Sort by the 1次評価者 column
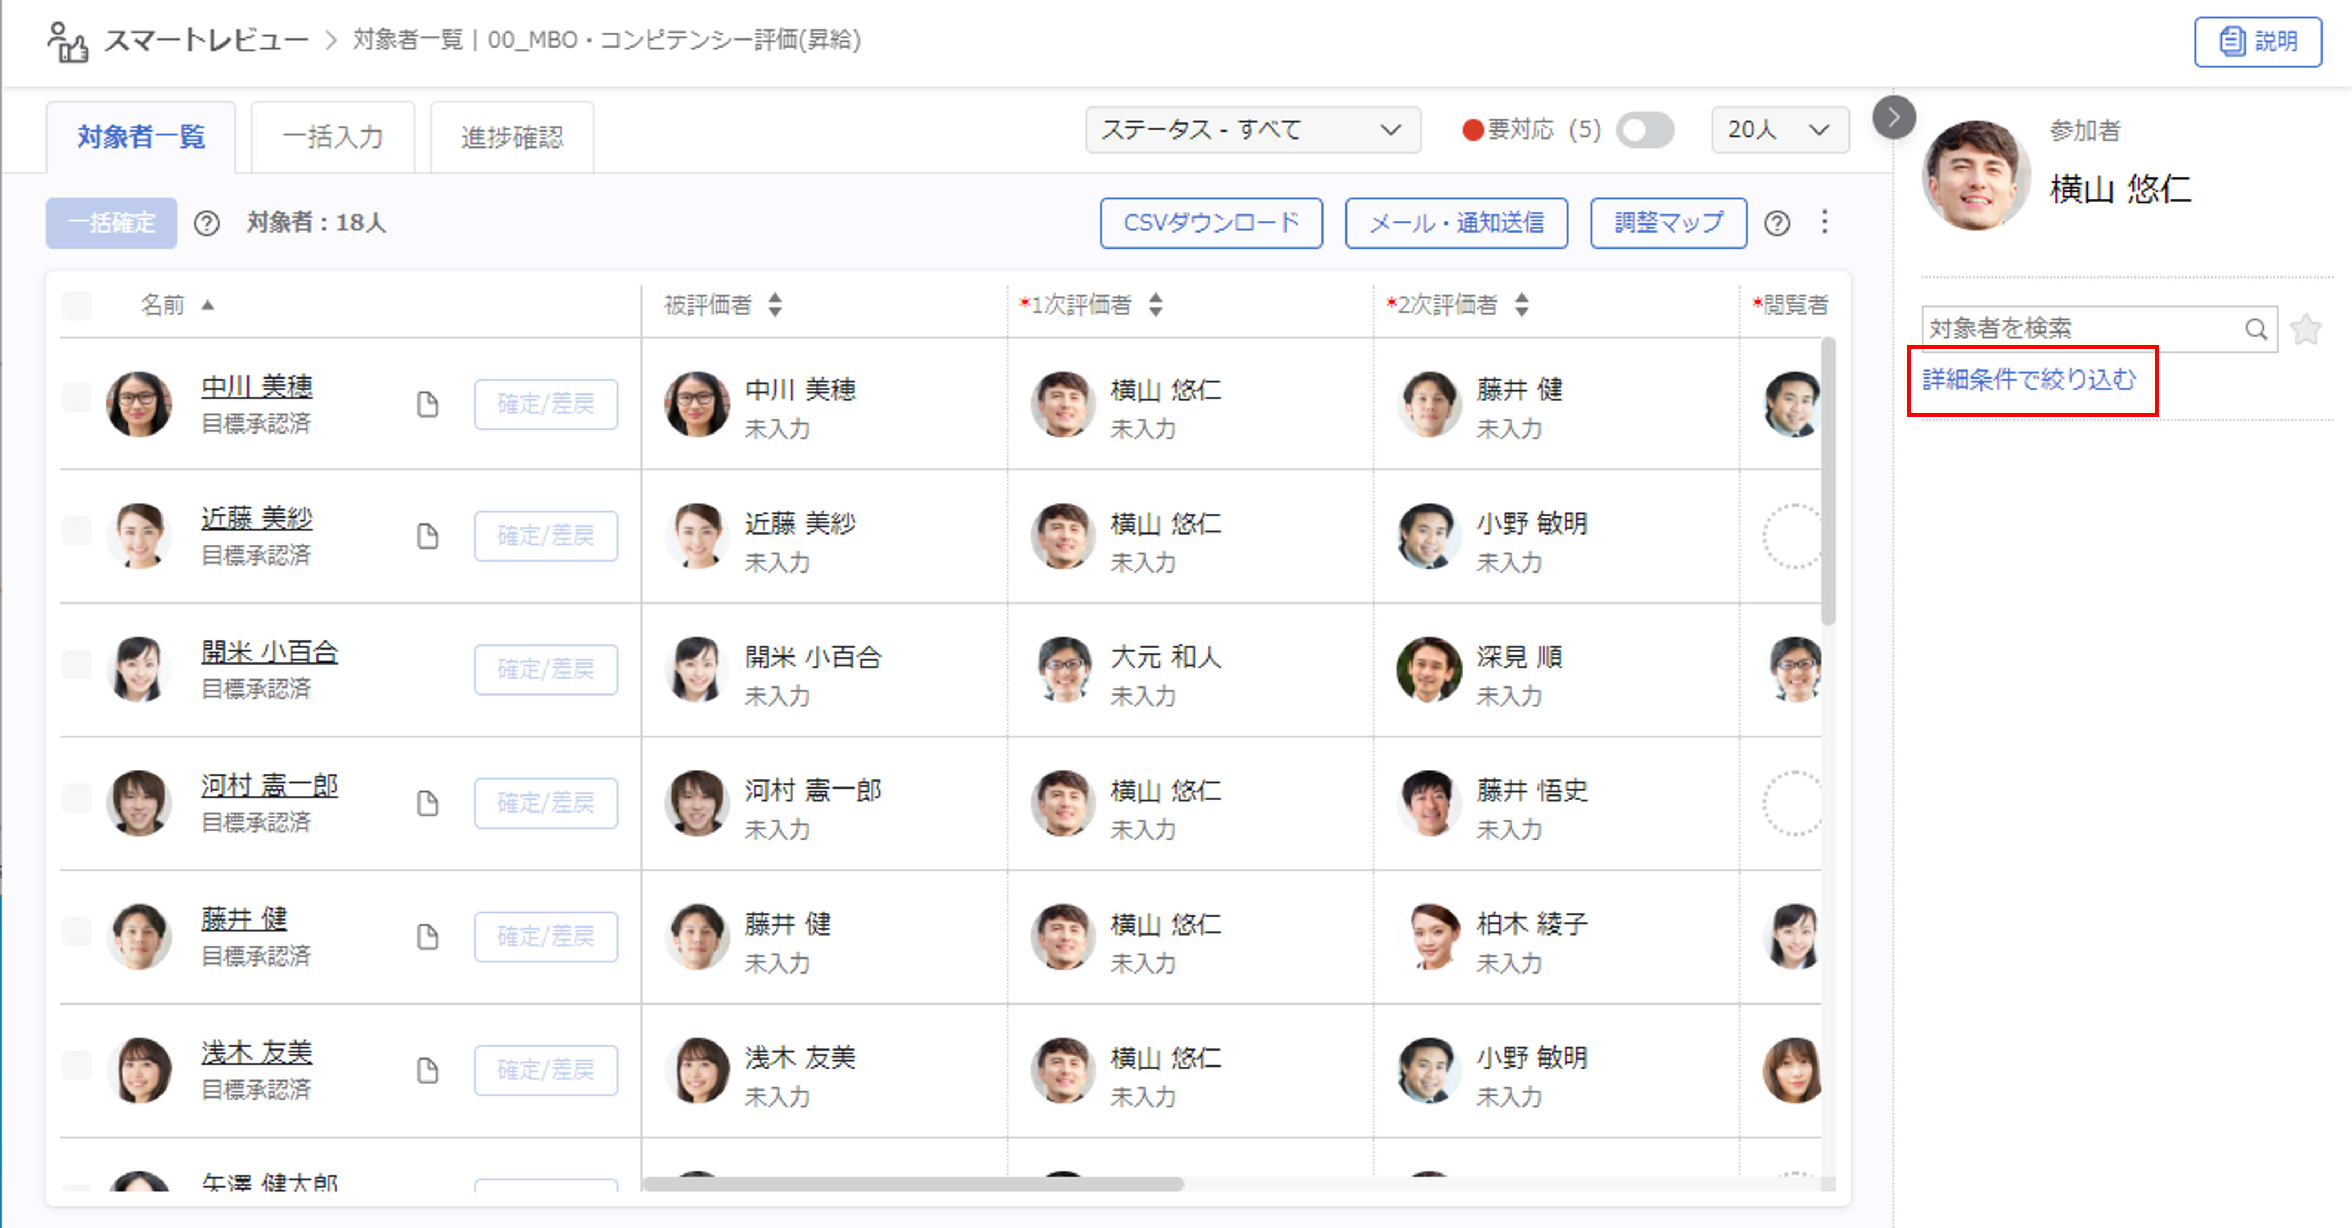The height and width of the screenshot is (1228, 2352). click(x=1156, y=304)
